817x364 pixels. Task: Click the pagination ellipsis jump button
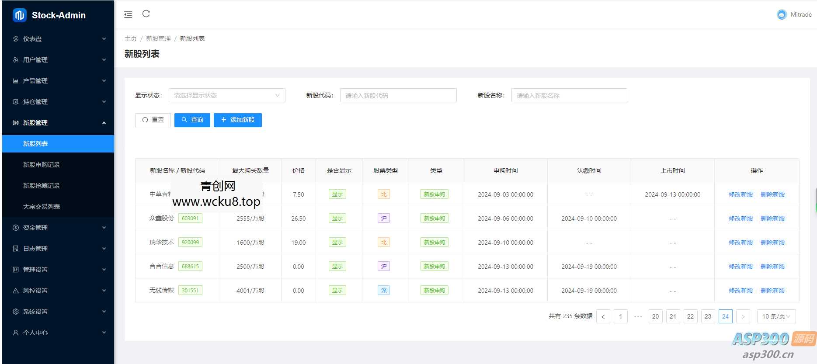[638, 316]
